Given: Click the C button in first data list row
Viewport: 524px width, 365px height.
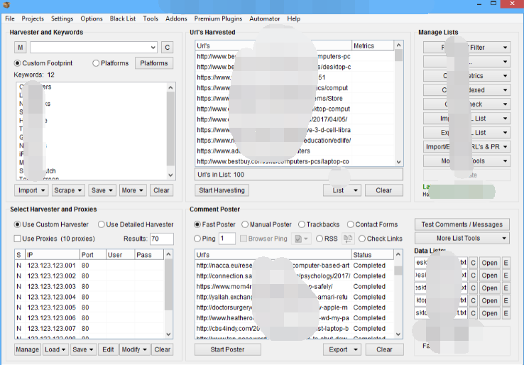Looking at the screenshot, I should click(474, 263).
